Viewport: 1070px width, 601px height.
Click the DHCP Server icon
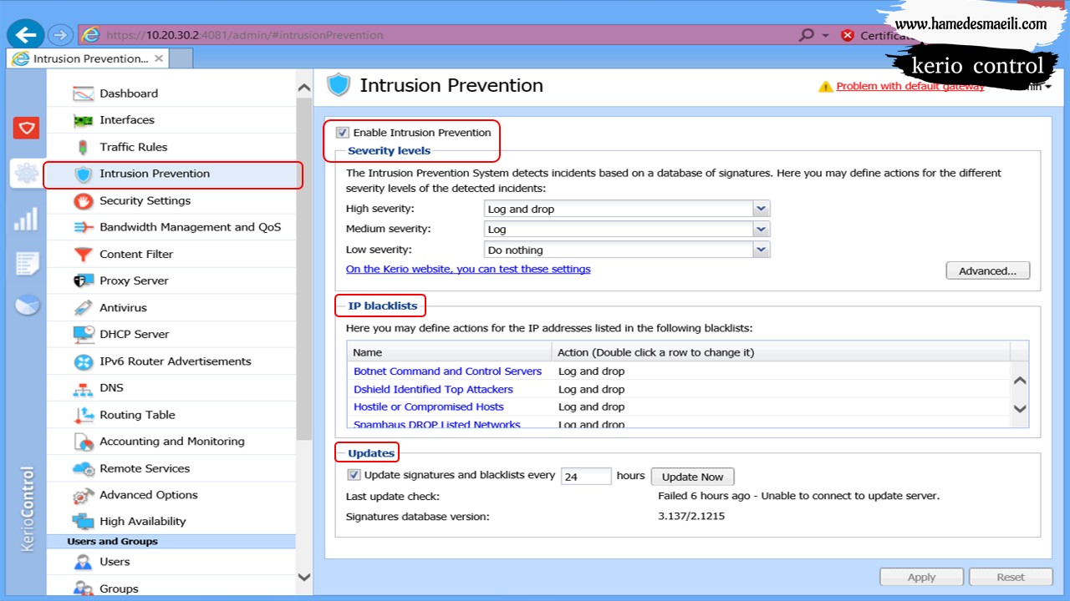[x=83, y=334]
